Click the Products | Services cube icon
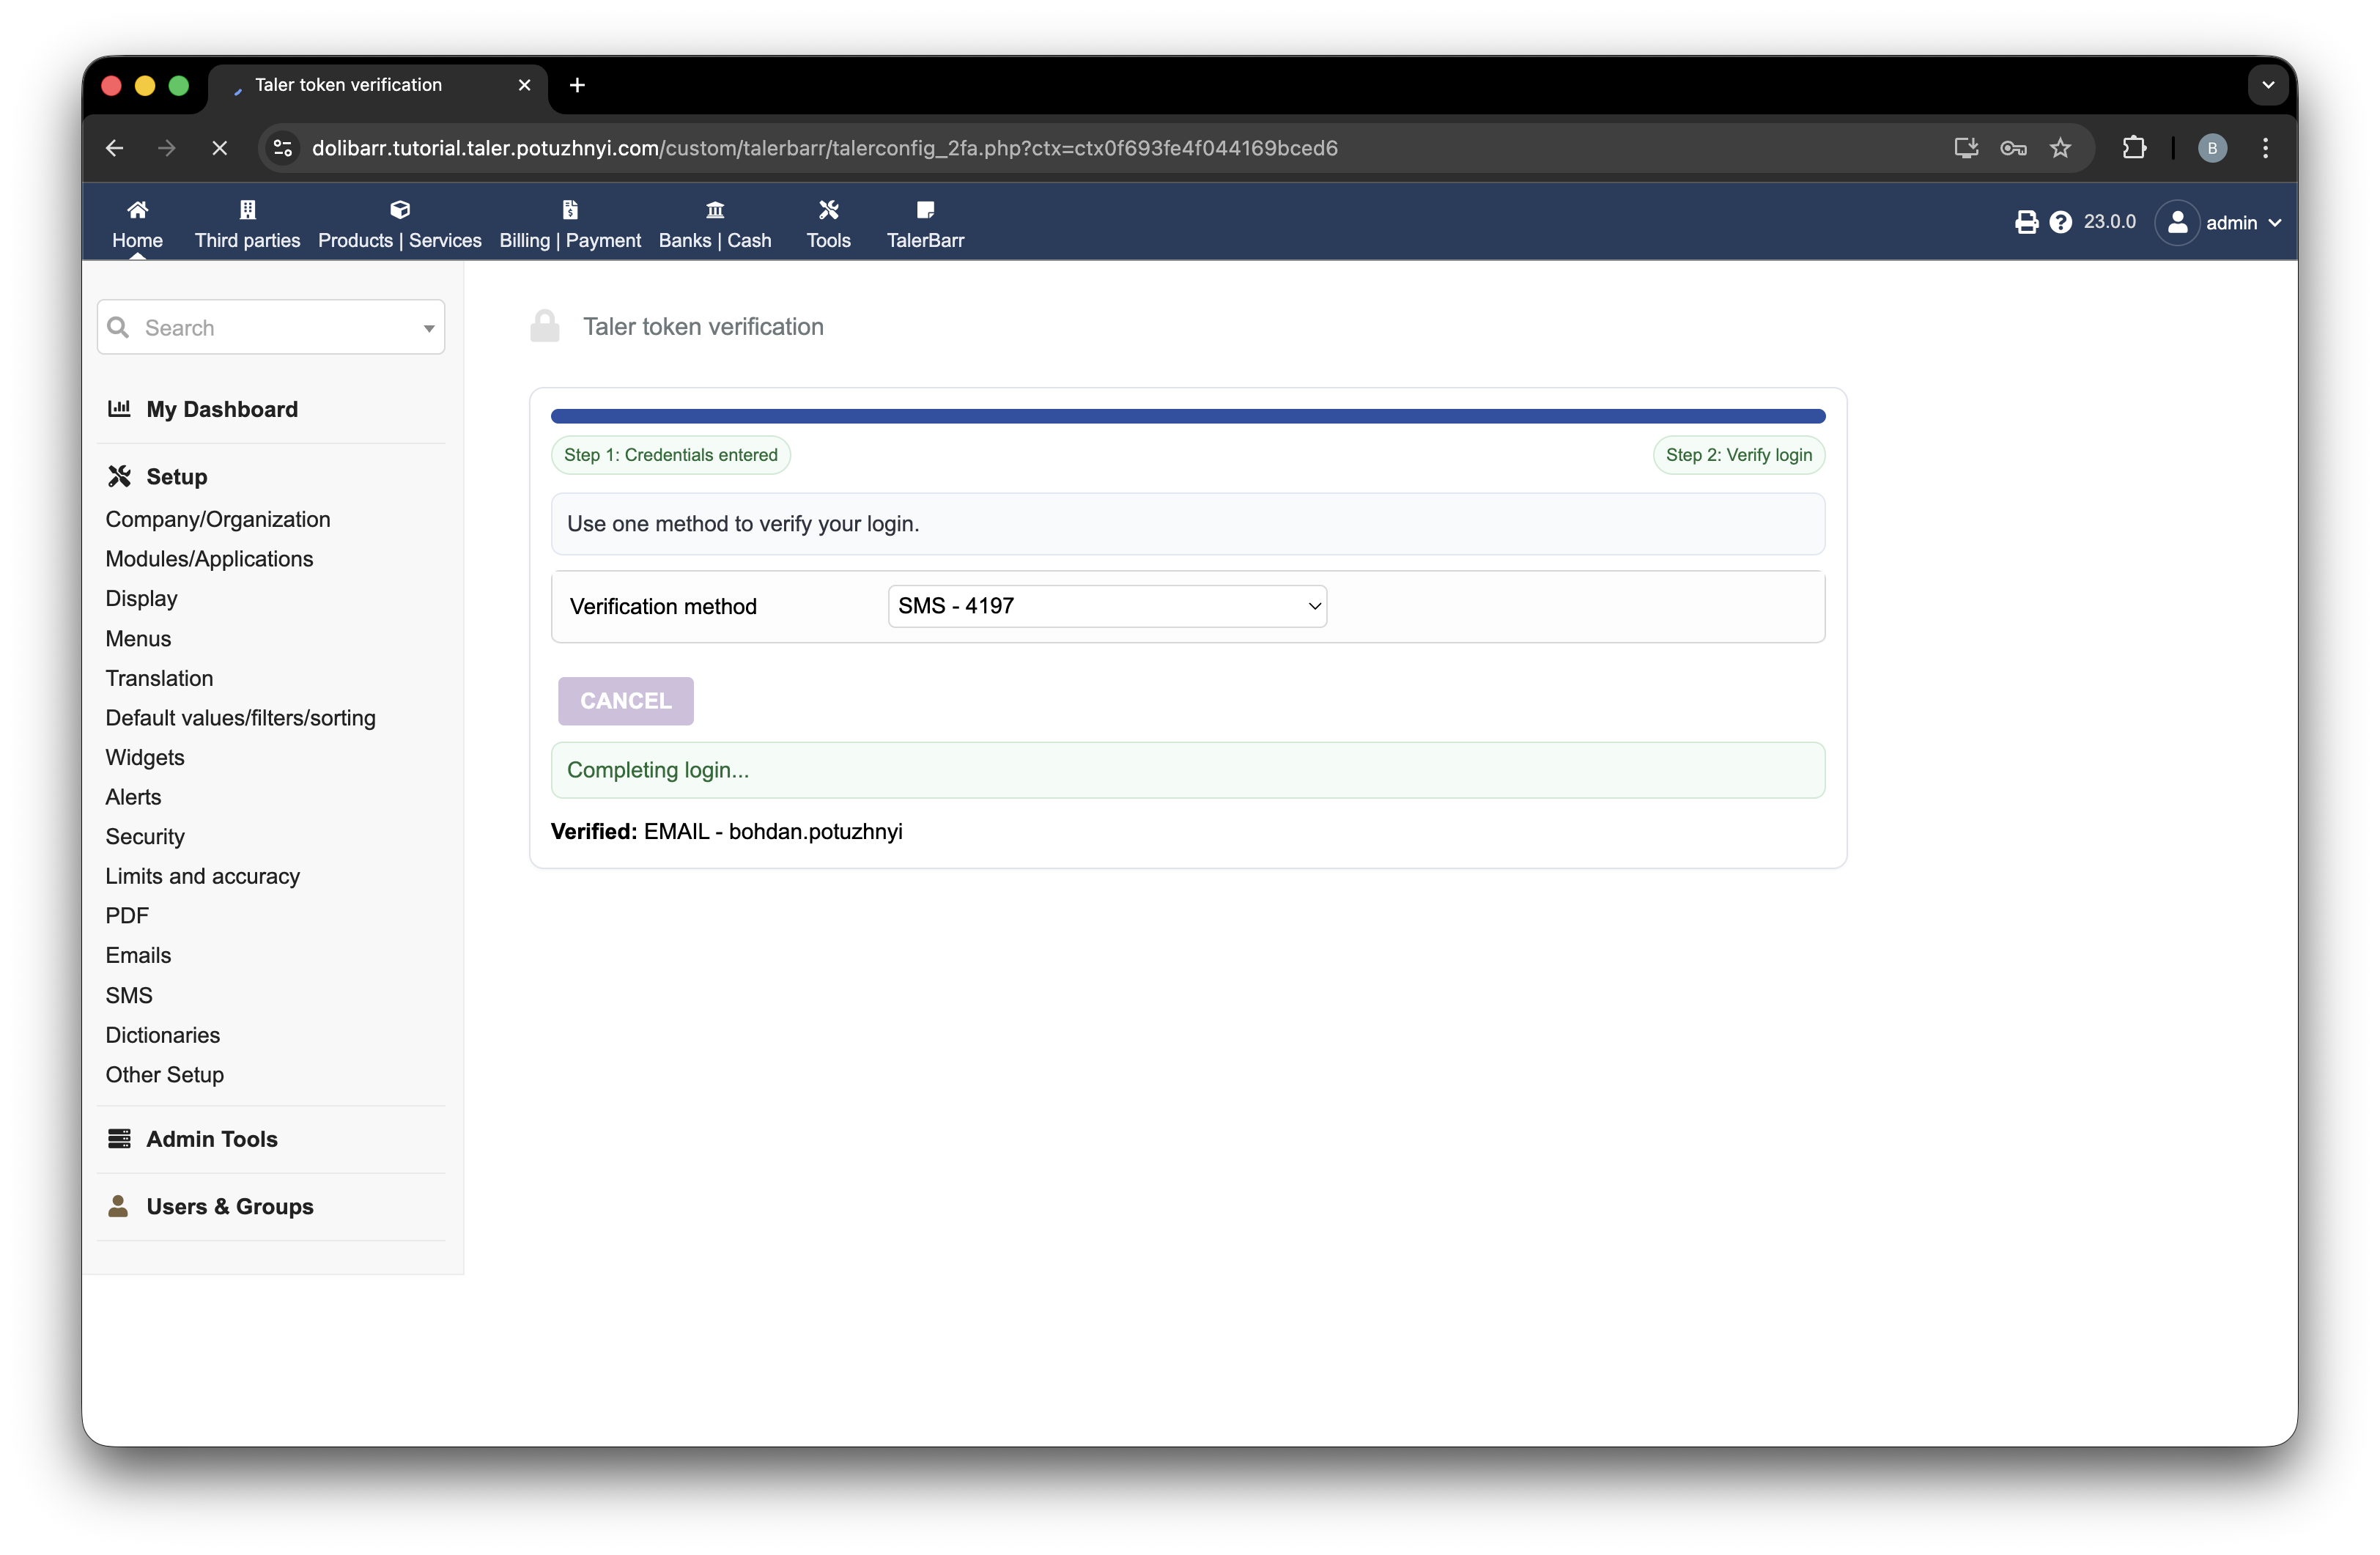The width and height of the screenshot is (2380, 1555). tap(400, 210)
